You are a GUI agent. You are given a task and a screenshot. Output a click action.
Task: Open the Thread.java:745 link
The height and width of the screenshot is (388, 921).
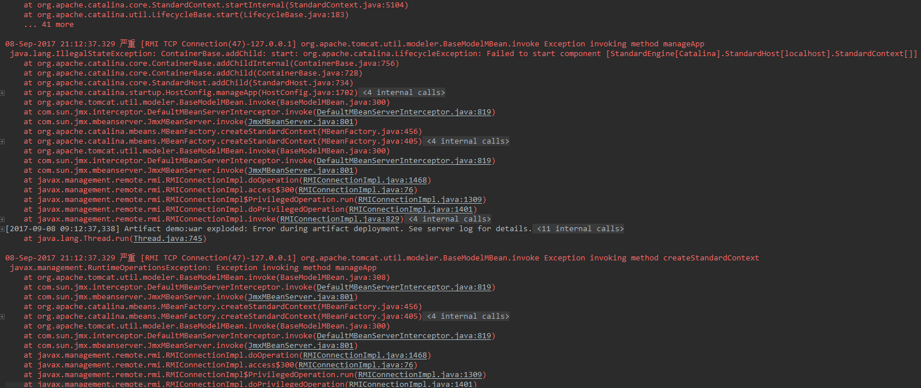tap(168, 239)
